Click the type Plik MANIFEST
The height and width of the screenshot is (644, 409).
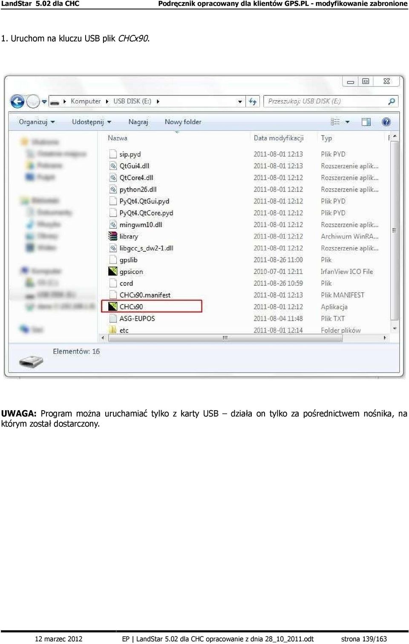click(343, 295)
